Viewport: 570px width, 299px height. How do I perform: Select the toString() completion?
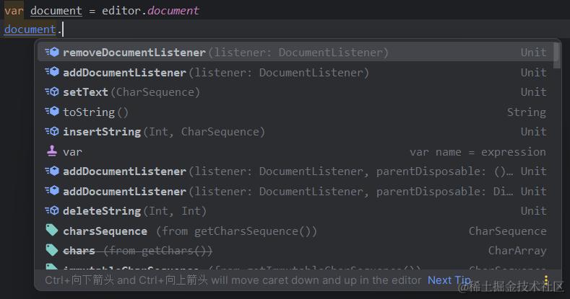click(x=295, y=112)
